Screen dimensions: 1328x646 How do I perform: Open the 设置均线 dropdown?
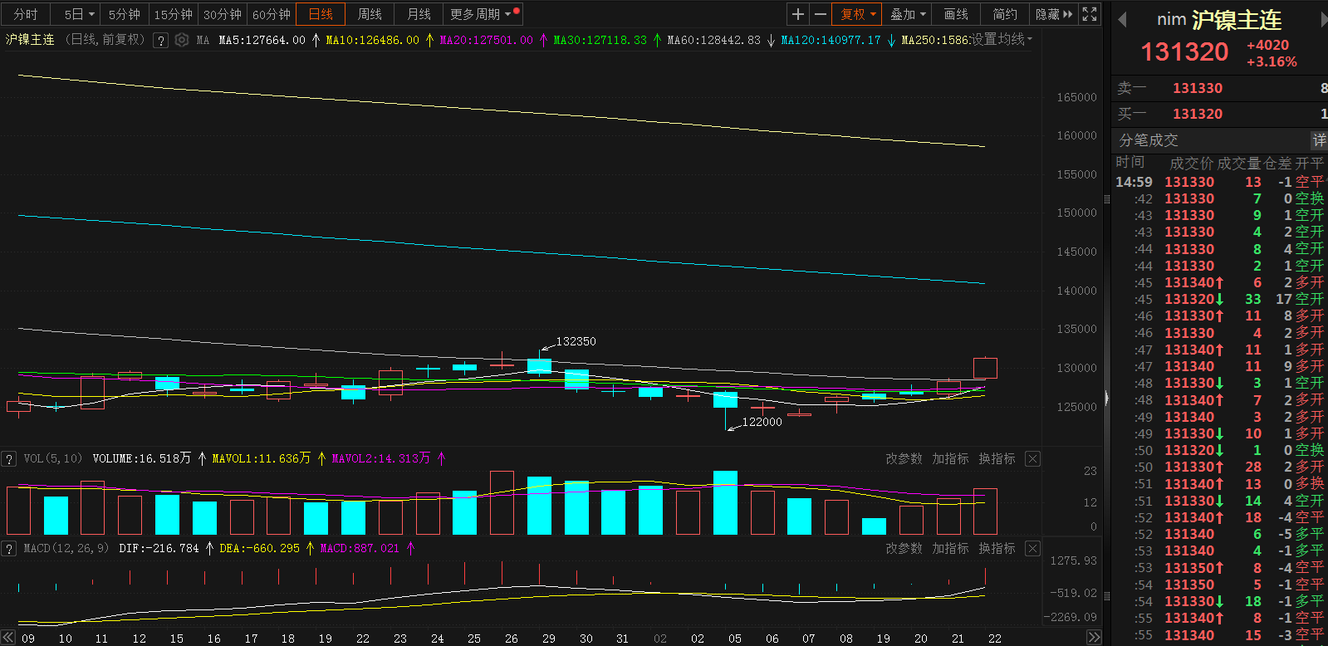click(x=1002, y=39)
